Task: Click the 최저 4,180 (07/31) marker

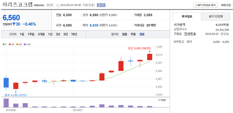Action: (16, 95)
